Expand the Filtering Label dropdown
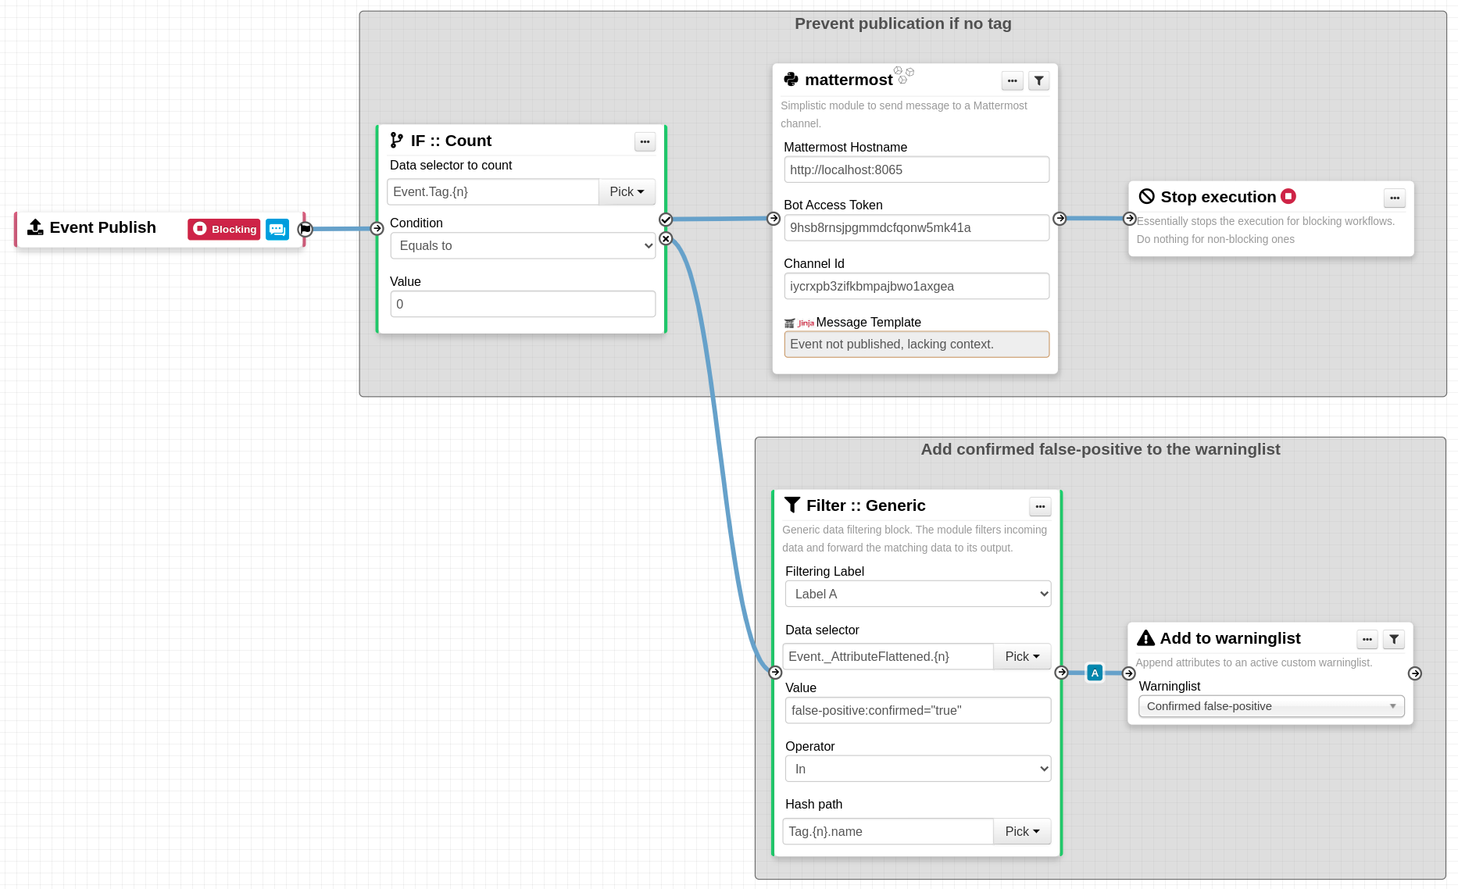This screenshot has width=1458, height=889. pos(917,594)
